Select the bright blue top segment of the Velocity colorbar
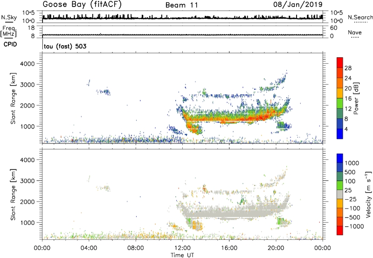373x258 pixels. coord(340,158)
